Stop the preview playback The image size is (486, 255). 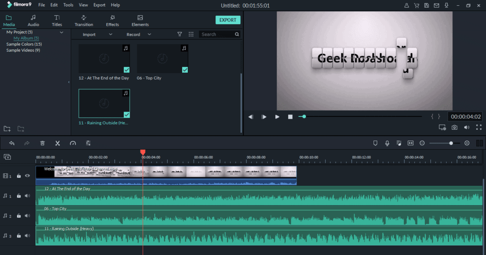click(x=290, y=117)
